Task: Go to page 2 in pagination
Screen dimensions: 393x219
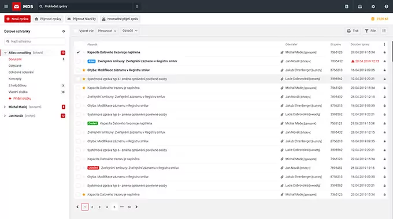Action: click(x=92, y=207)
